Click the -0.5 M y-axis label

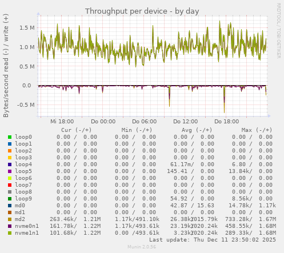point(26,105)
